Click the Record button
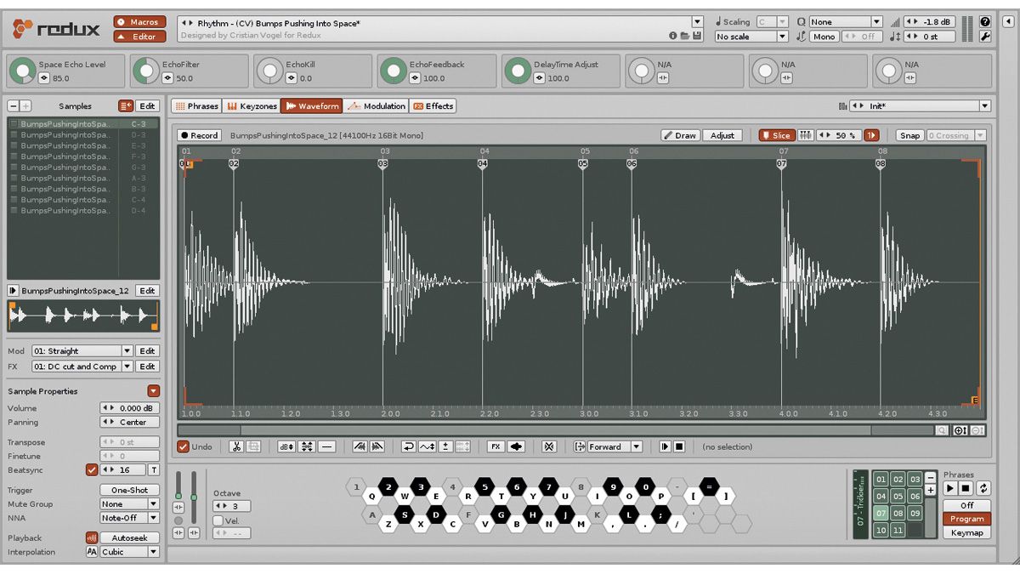The width and height of the screenshot is (1020, 574). 200,135
